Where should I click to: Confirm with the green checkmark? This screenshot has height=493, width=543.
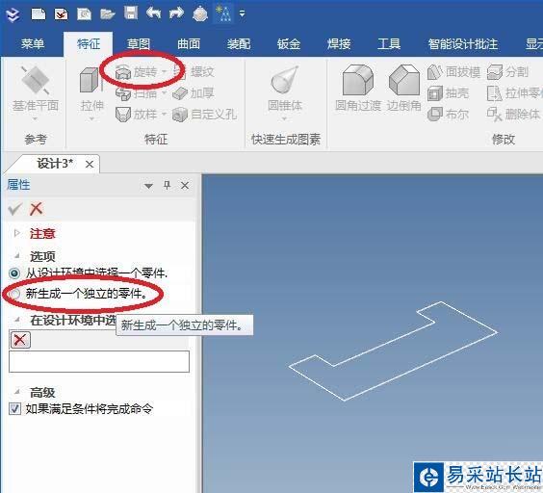click(x=14, y=209)
